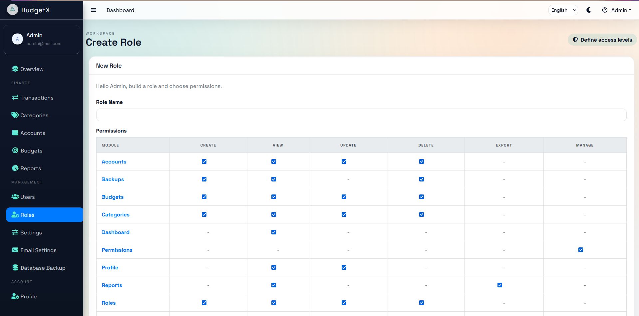Viewport: 639px width, 316px height.
Task: Open Transactions from the sidebar icon
Action: [15, 98]
